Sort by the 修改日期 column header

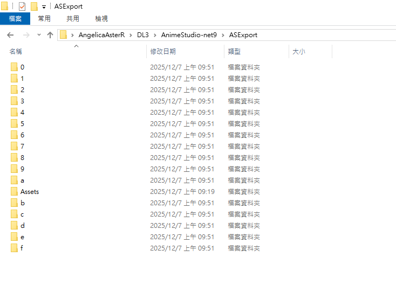coord(163,52)
